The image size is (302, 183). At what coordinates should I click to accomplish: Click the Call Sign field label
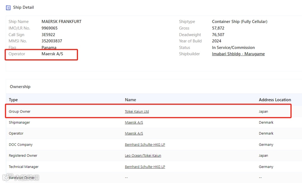(x=16, y=35)
